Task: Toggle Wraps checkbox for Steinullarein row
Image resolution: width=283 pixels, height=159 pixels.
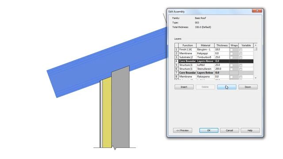Action: coord(231,69)
